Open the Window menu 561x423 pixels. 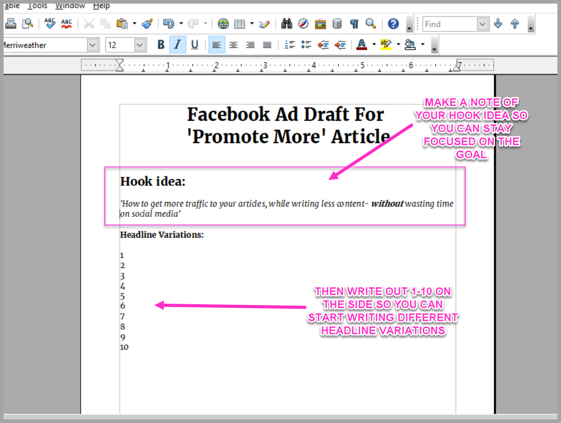(x=70, y=6)
